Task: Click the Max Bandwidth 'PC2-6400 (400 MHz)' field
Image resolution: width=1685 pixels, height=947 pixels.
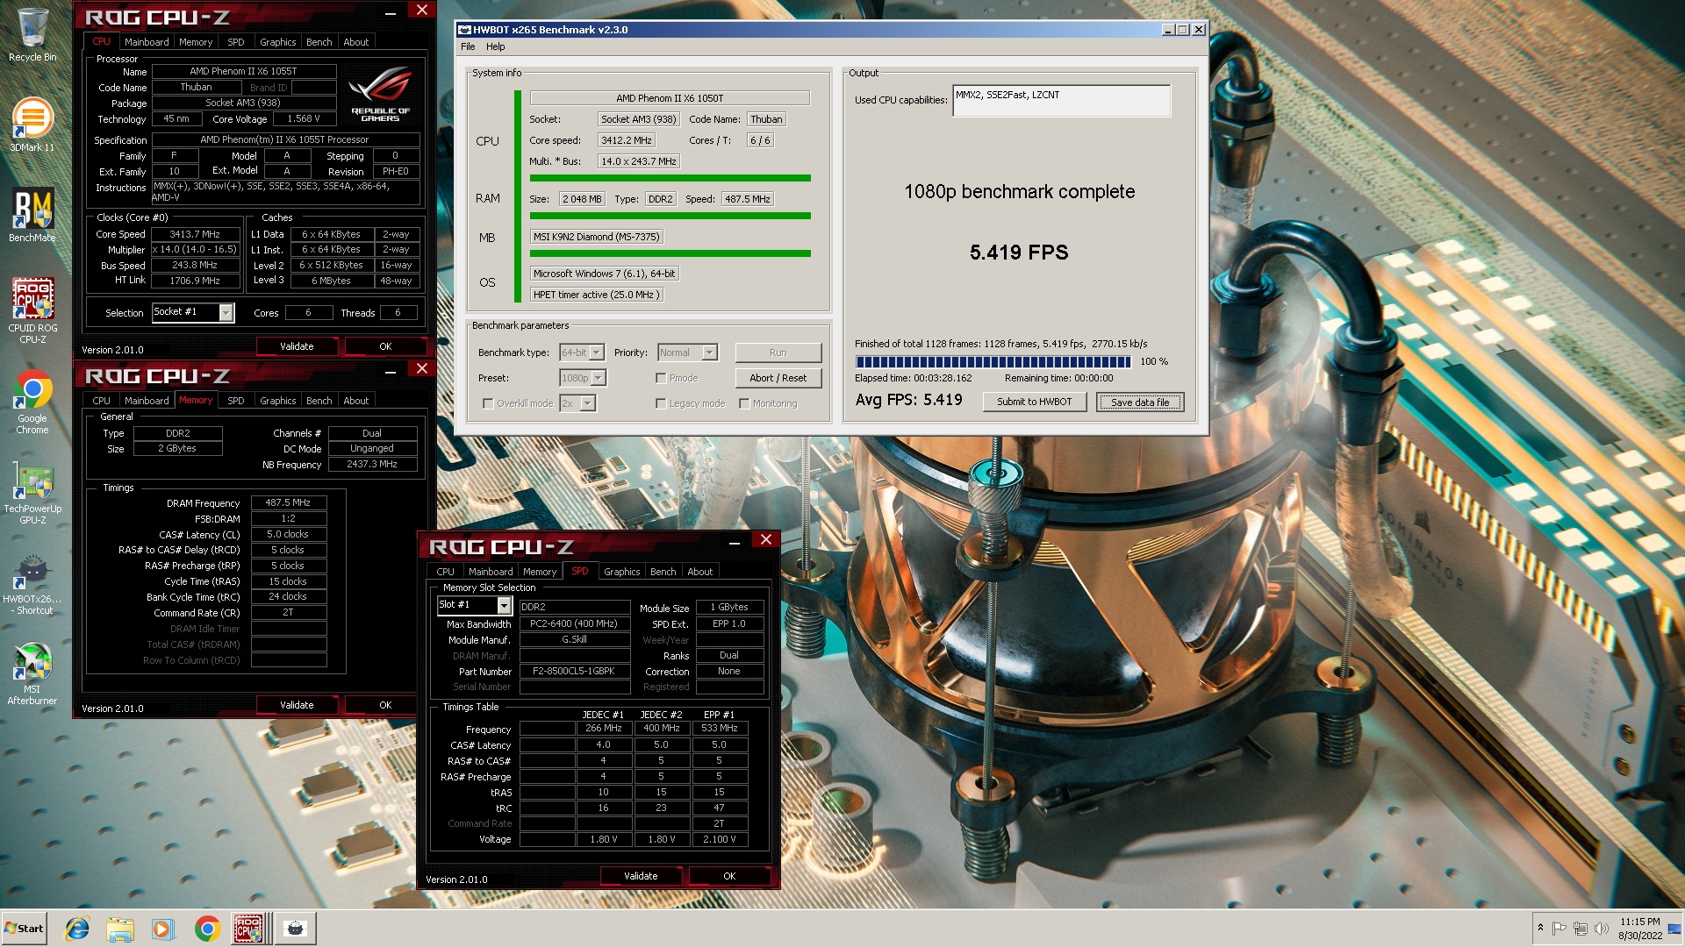Action: click(x=574, y=624)
